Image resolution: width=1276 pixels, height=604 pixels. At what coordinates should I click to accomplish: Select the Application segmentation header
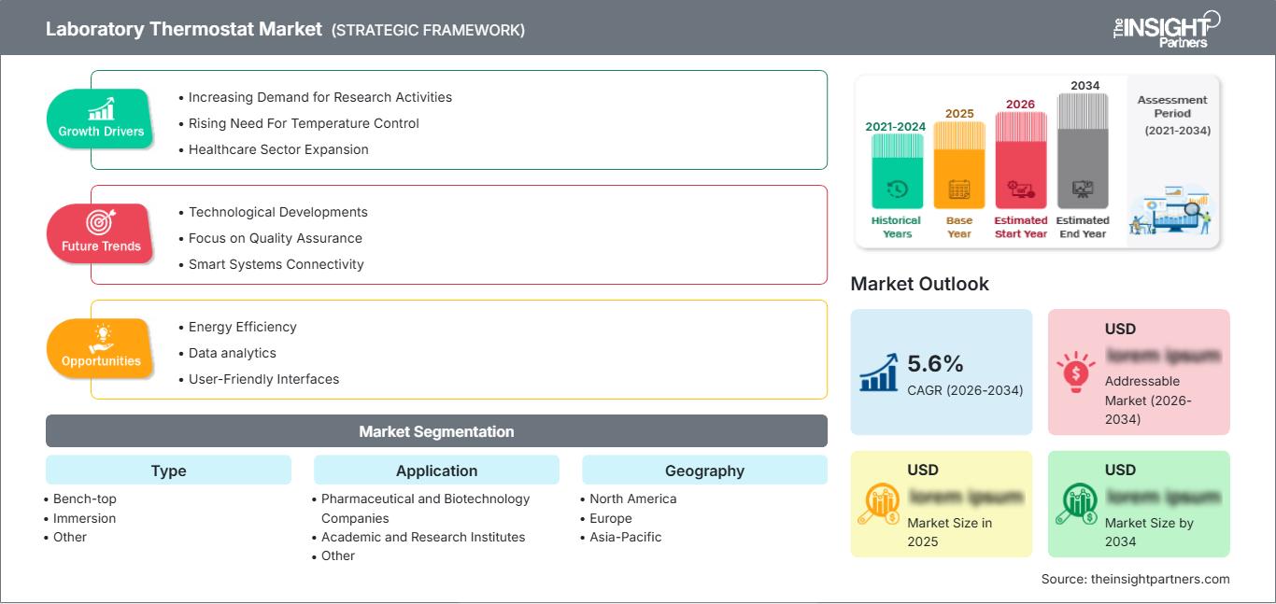click(x=436, y=471)
